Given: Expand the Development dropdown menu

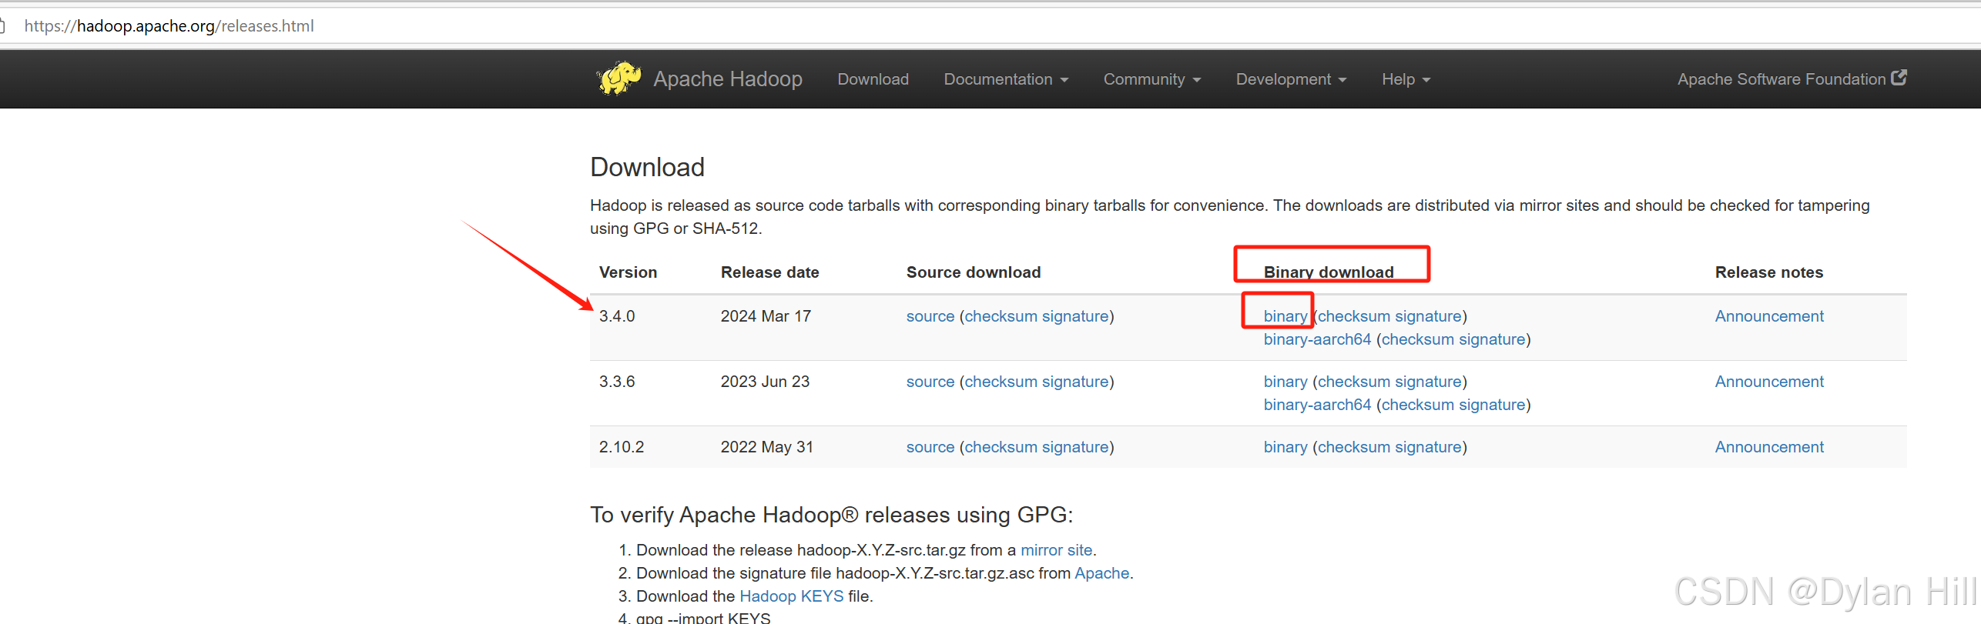Looking at the screenshot, I should point(1292,79).
